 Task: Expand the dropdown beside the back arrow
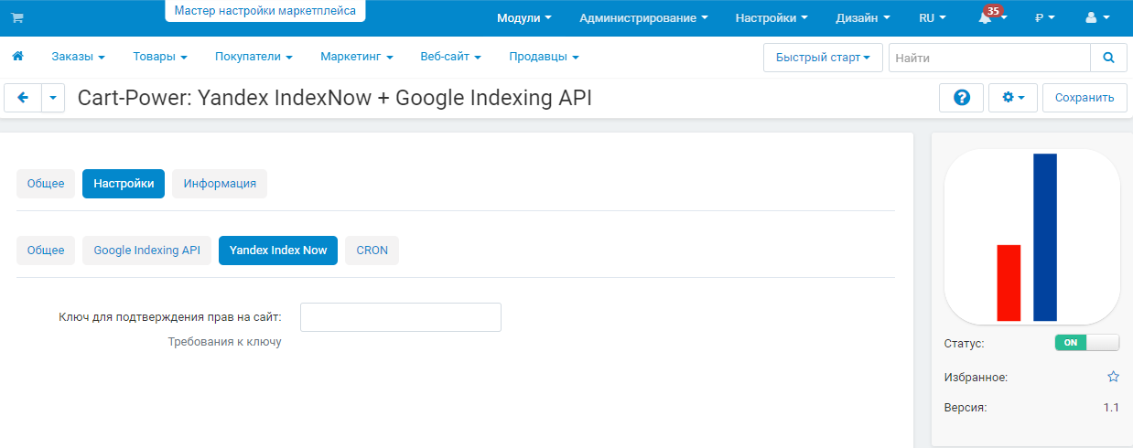coord(53,98)
